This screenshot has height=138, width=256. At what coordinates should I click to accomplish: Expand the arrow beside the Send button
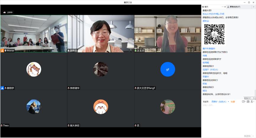(253, 136)
